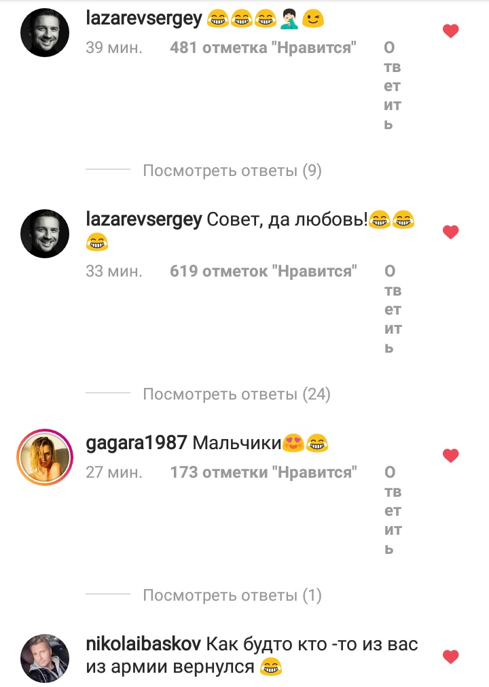Toggle the like heart on gagara1987's comment
The image size is (489, 687).
450,456
